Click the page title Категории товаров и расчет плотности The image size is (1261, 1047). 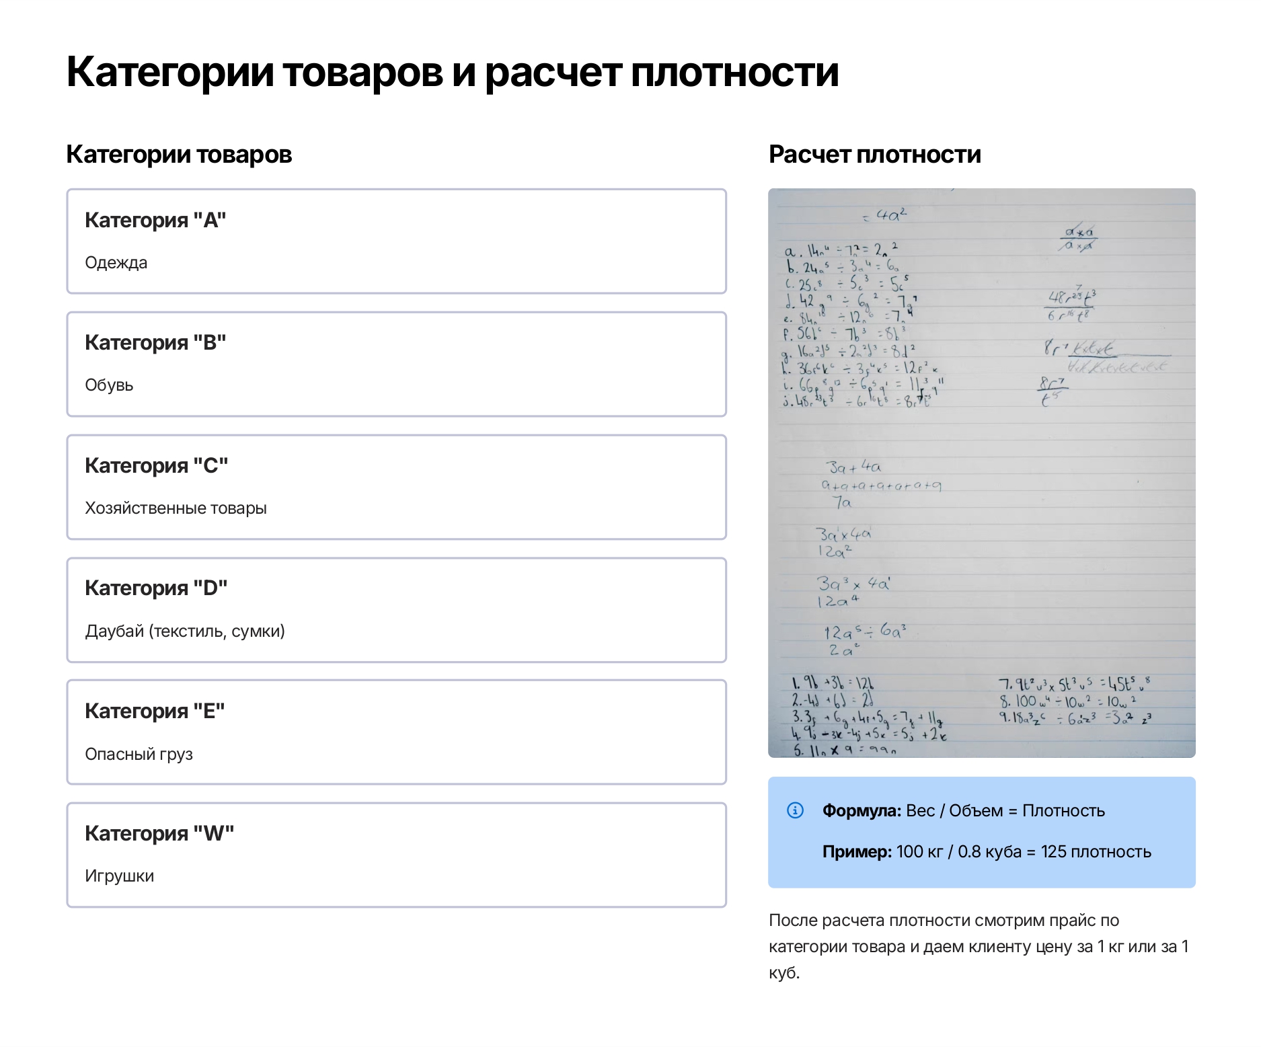pos(453,71)
